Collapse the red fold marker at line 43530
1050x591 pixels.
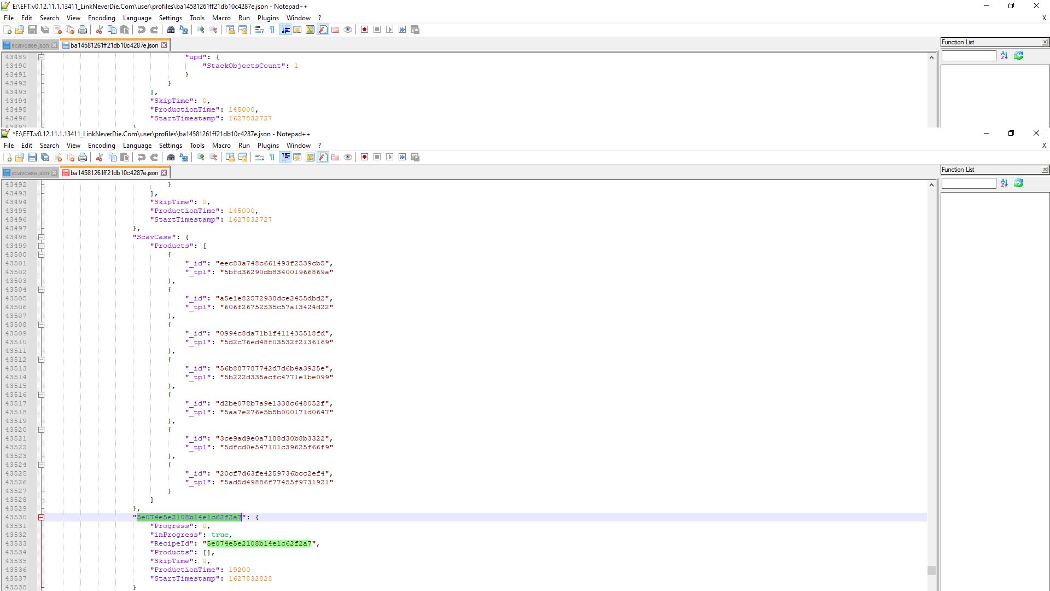coord(41,518)
